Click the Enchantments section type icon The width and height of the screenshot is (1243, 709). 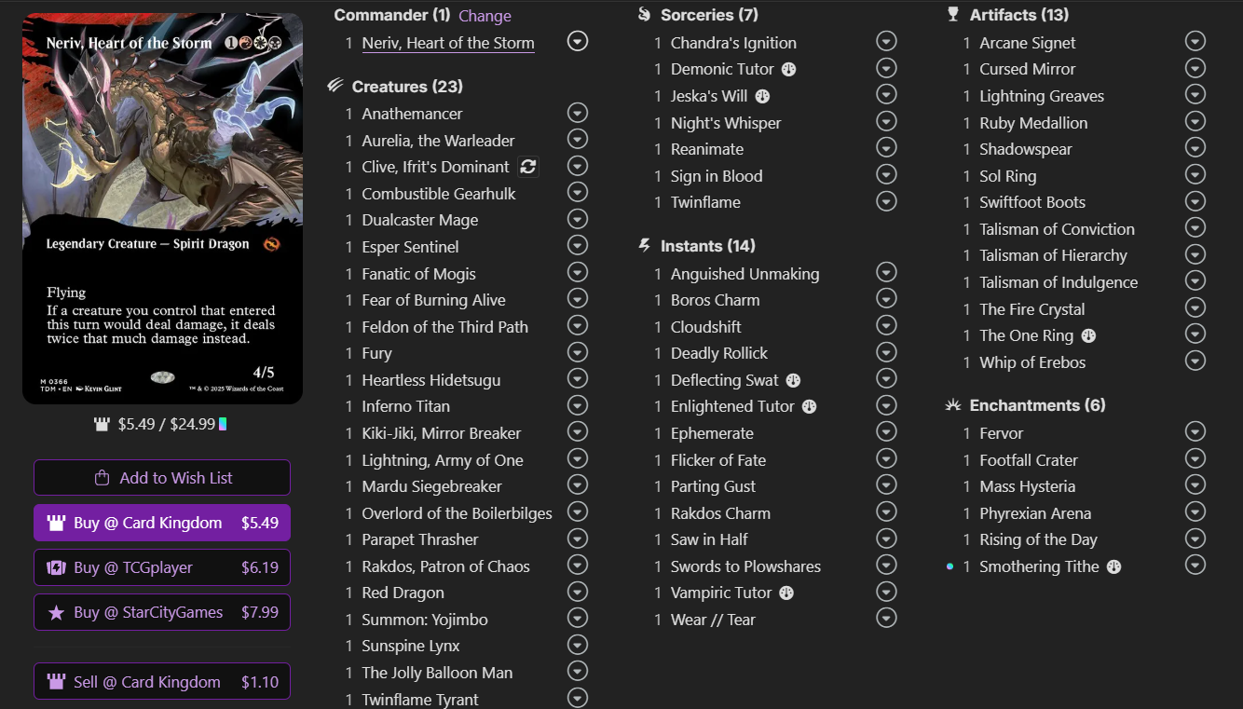click(x=952, y=404)
